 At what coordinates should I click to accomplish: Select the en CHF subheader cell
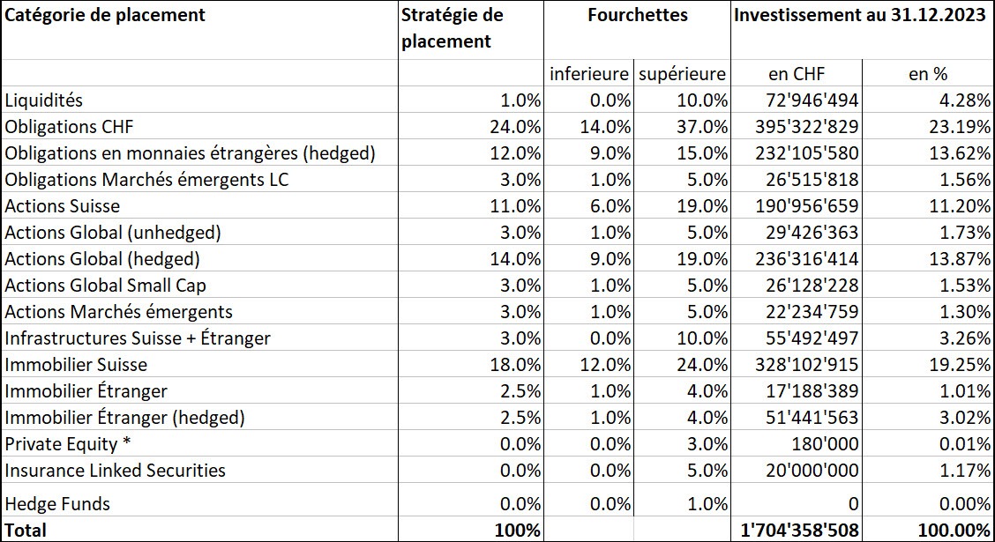[797, 73]
